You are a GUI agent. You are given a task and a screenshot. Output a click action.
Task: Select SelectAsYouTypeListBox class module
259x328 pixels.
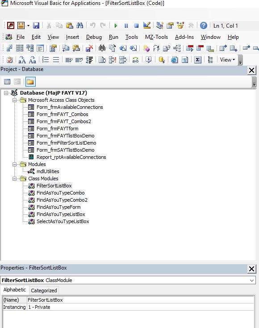click(x=63, y=221)
